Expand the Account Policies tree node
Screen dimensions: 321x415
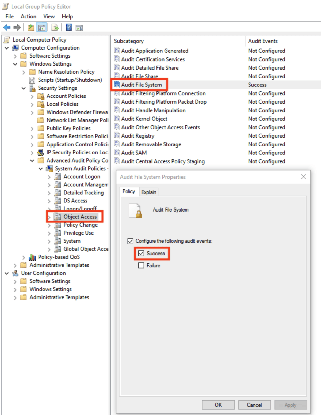33,96
